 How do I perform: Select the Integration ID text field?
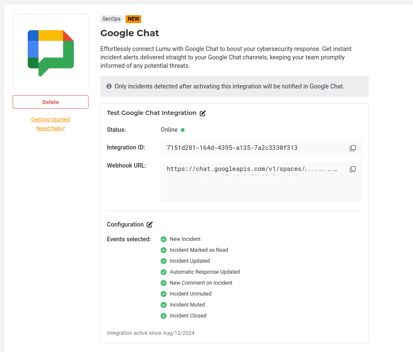coord(253,148)
